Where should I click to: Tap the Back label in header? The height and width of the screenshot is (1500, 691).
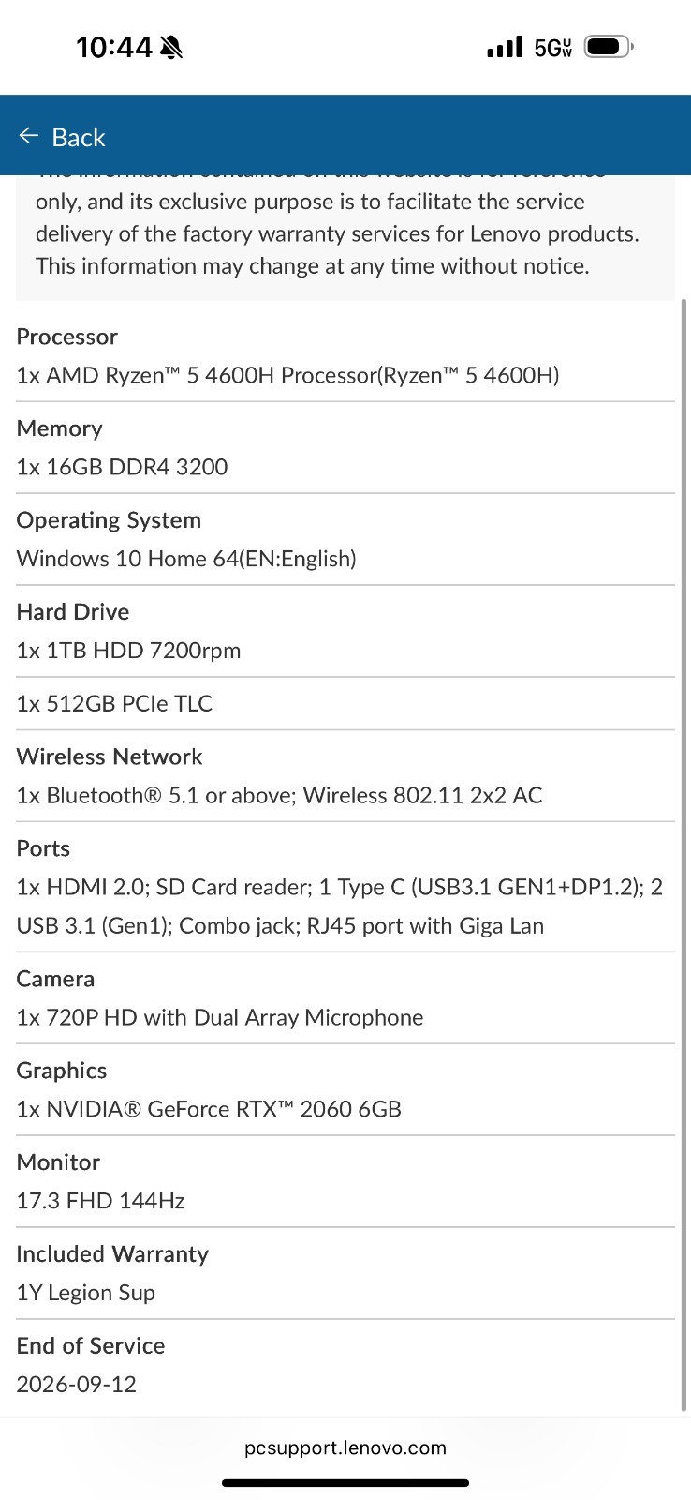point(79,137)
